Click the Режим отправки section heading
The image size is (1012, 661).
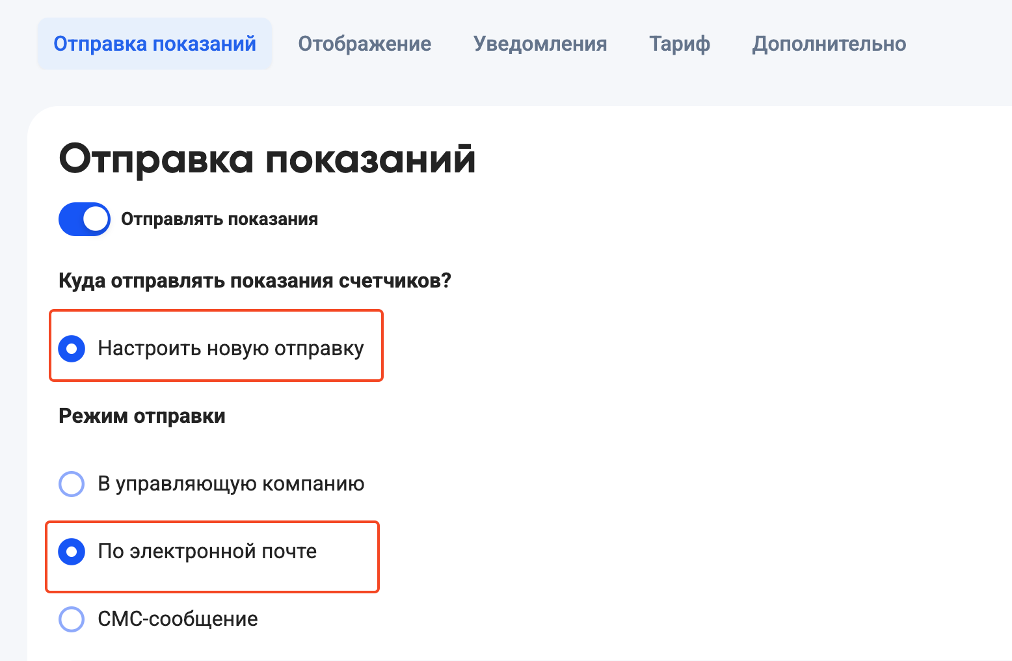(142, 416)
